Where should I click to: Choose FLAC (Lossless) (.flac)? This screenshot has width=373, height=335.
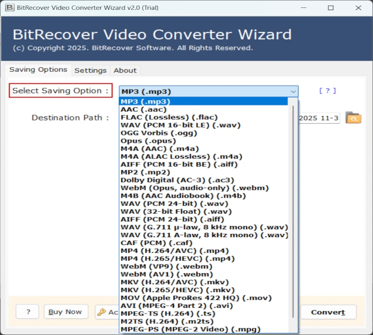point(203,117)
